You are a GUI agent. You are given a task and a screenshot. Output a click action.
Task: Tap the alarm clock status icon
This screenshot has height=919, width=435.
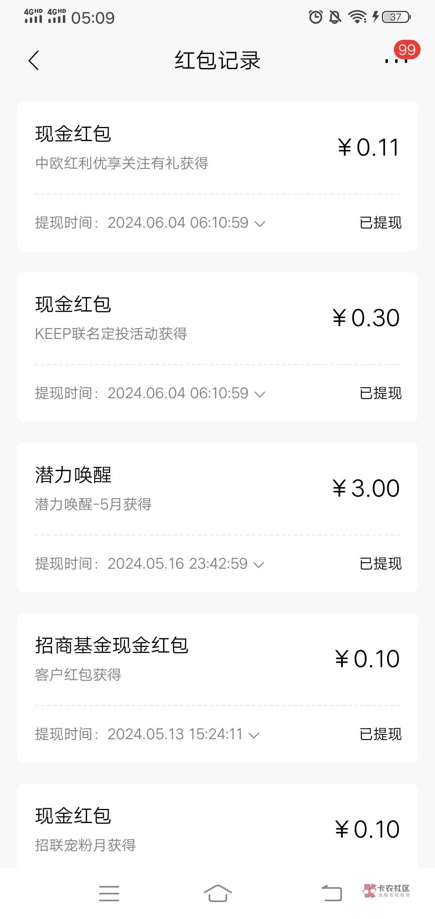pyautogui.click(x=315, y=17)
